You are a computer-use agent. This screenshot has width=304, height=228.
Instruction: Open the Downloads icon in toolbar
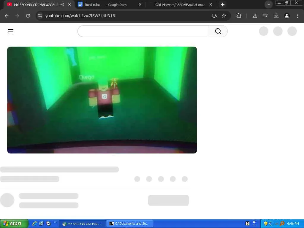[x=276, y=16]
